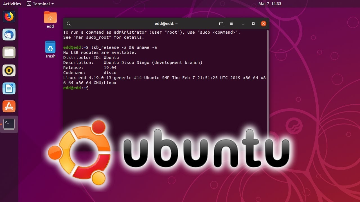Launch Thunderbird mail from the dock
Viewport: 360px width, 202px height.
tap(9, 35)
